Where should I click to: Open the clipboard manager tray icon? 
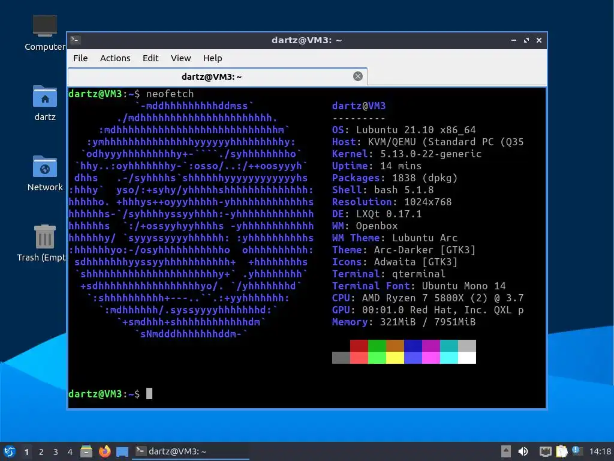coord(561,451)
